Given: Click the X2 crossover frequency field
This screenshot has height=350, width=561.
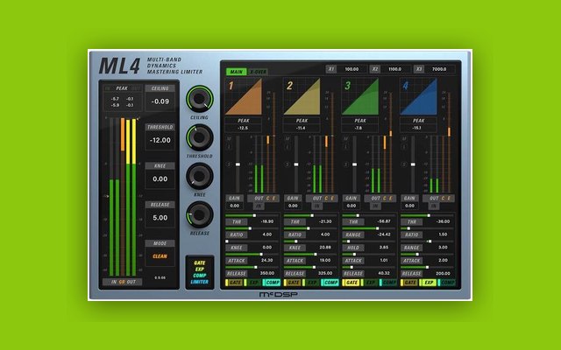Looking at the screenshot, I should (390, 69).
